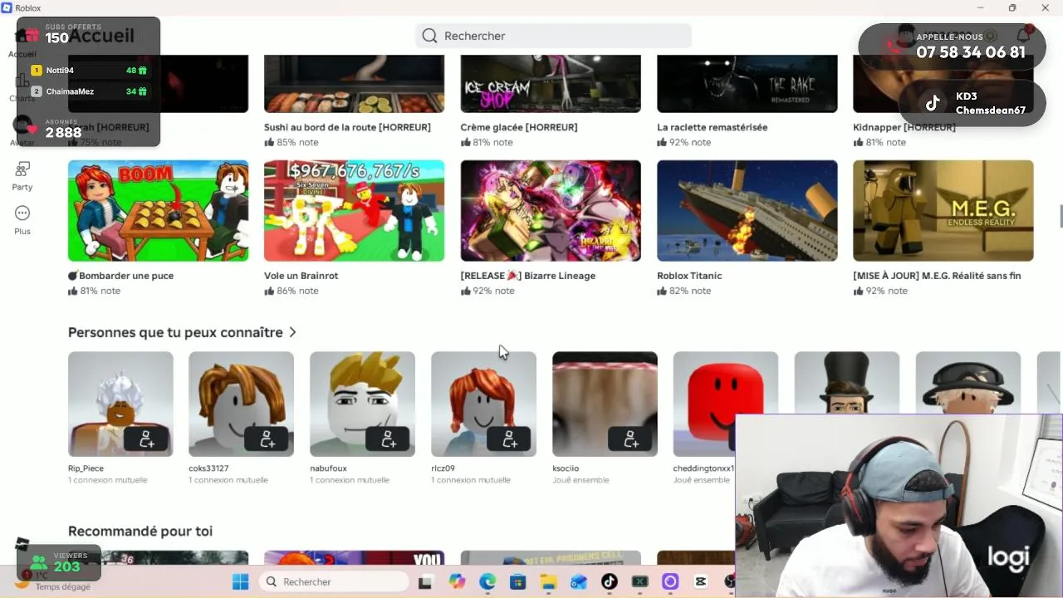This screenshot has width=1063, height=598.
Task: Click the add-friend icon on nabufoux
Action: pos(389,439)
